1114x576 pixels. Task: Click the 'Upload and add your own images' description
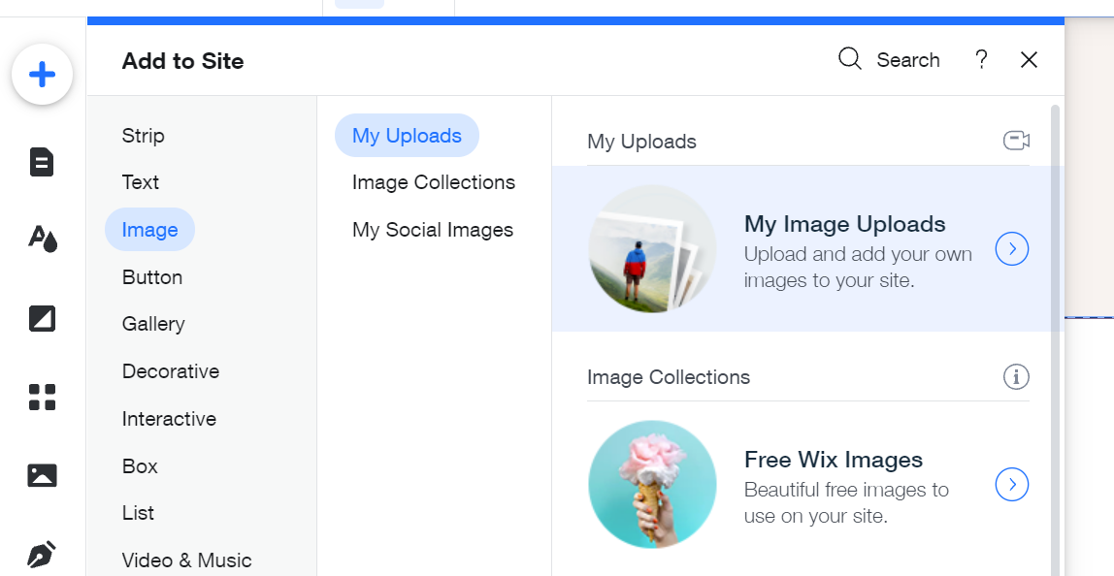point(858,267)
